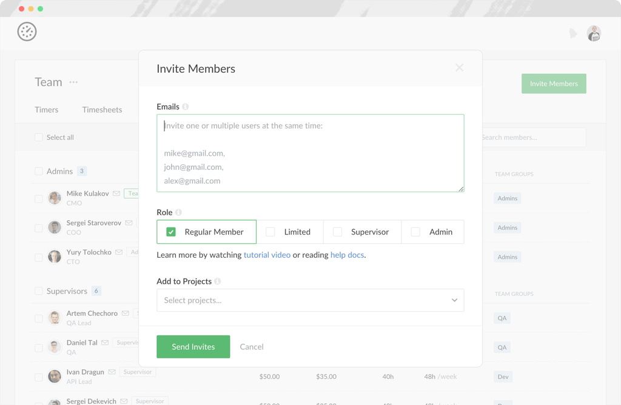Image resolution: width=621 pixels, height=405 pixels.
Task: Click the Everhour clock logo
Action: click(x=27, y=32)
